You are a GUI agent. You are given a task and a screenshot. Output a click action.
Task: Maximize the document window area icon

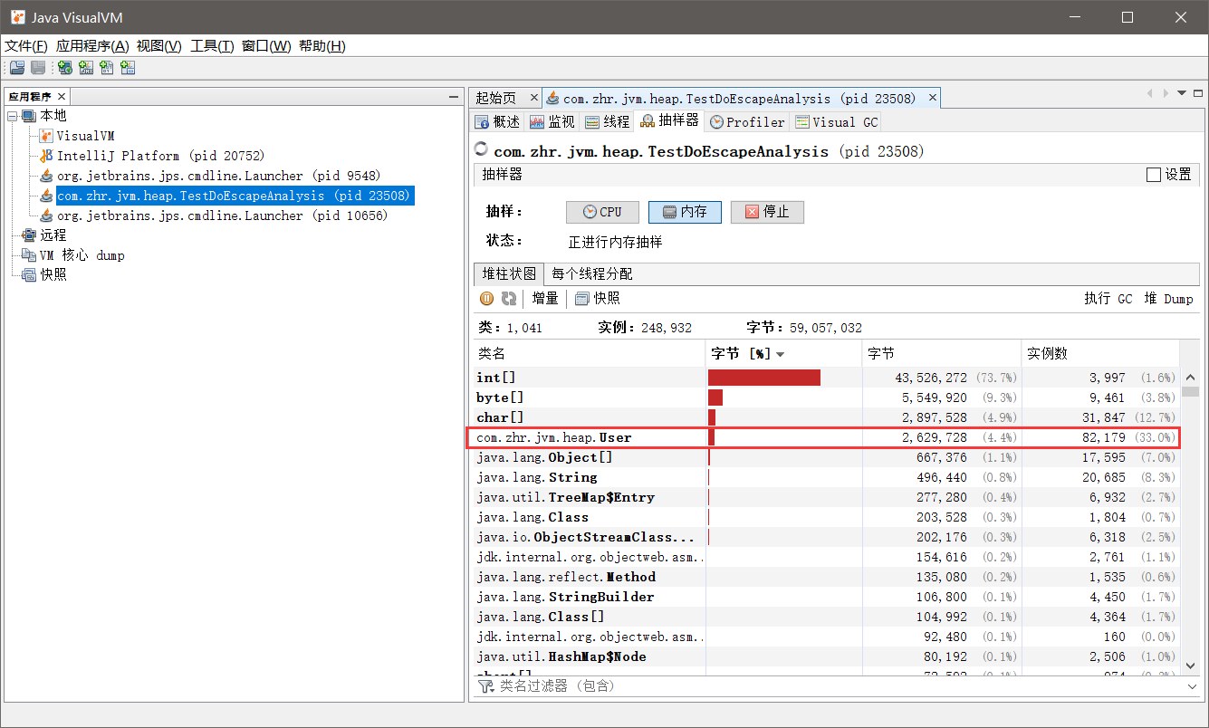tap(1197, 94)
